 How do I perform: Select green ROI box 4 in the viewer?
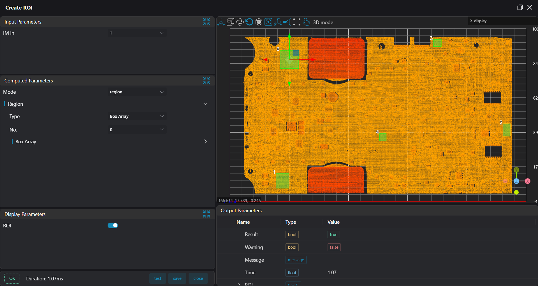[x=383, y=137]
